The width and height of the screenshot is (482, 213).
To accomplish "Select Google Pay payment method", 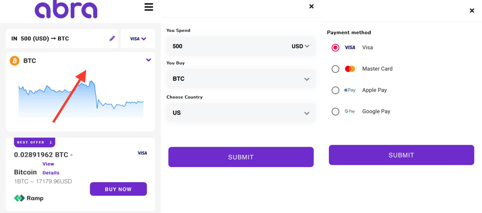I will click(335, 111).
